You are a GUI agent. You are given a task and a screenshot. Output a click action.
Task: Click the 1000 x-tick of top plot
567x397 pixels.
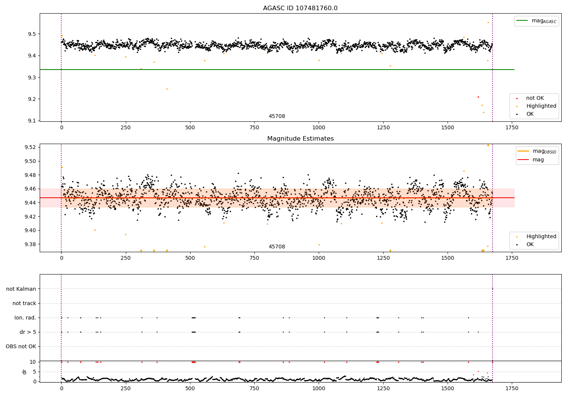click(x=319, y=128)
